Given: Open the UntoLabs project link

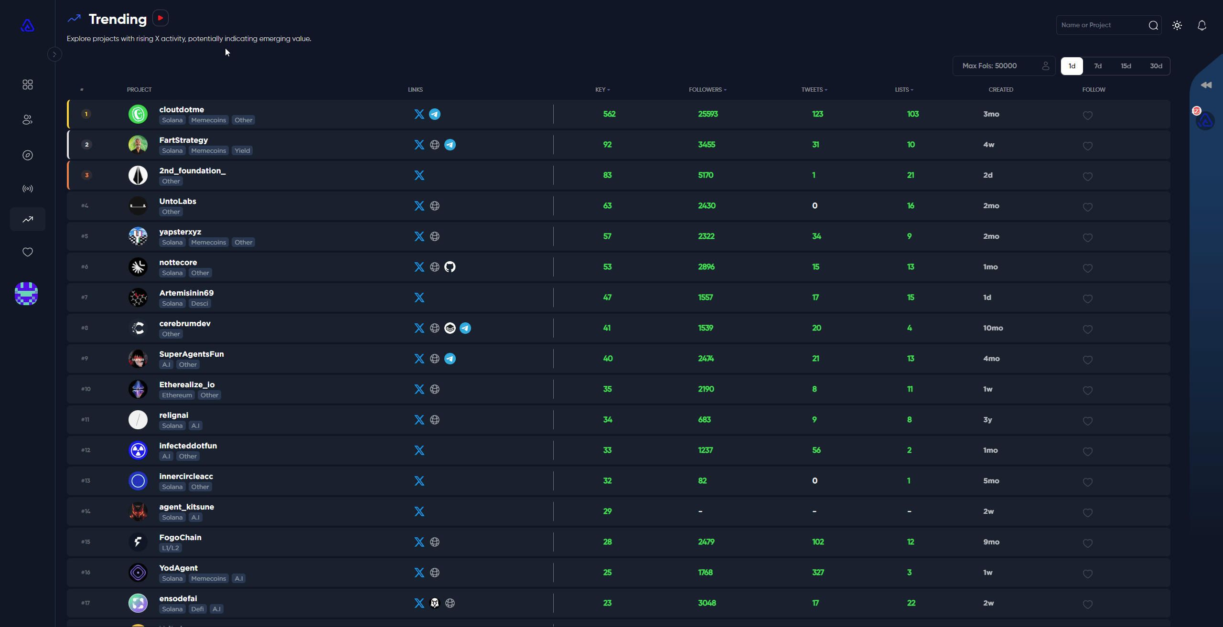Looking at the screenshot, I should (178, 201).
